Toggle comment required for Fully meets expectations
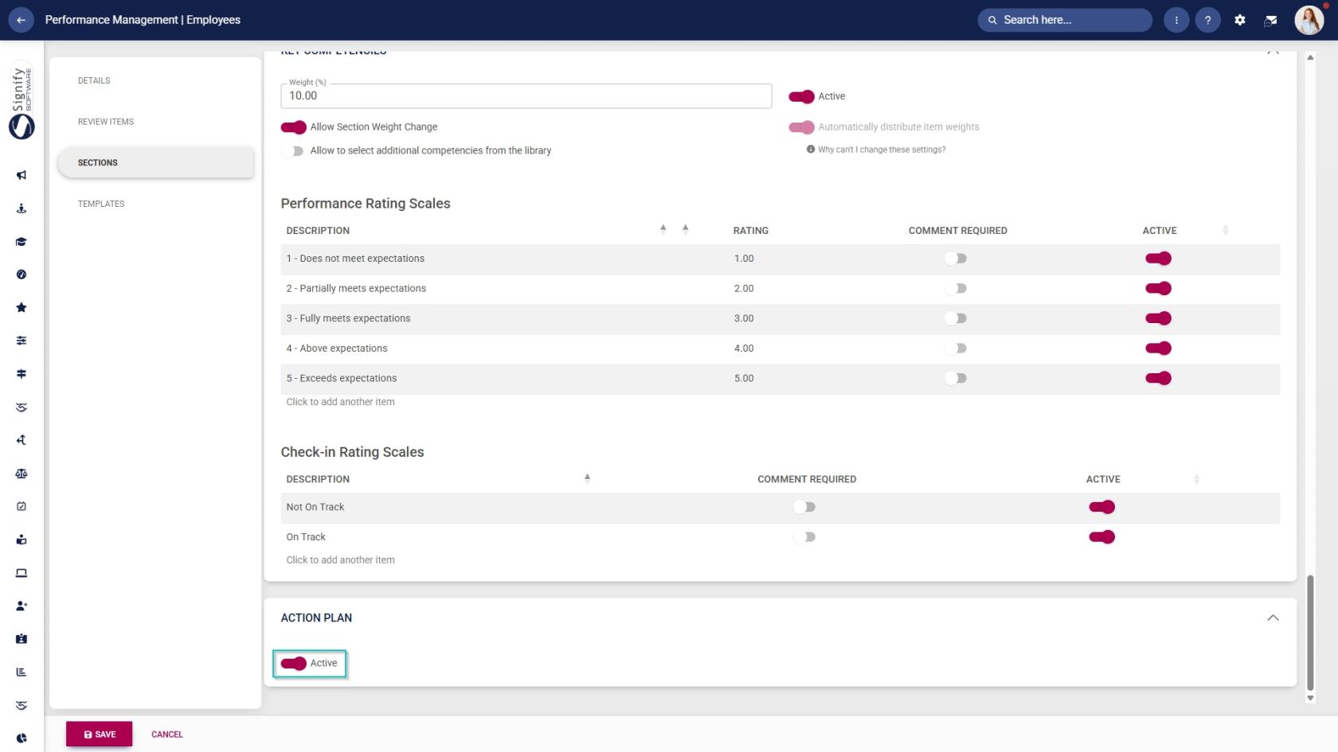This screenshot has width=1338, height=752. click(956, 318)
